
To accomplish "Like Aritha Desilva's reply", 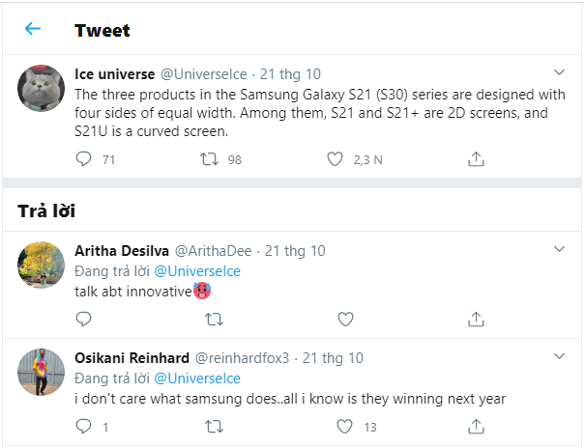I will click(x=345, y=318).
